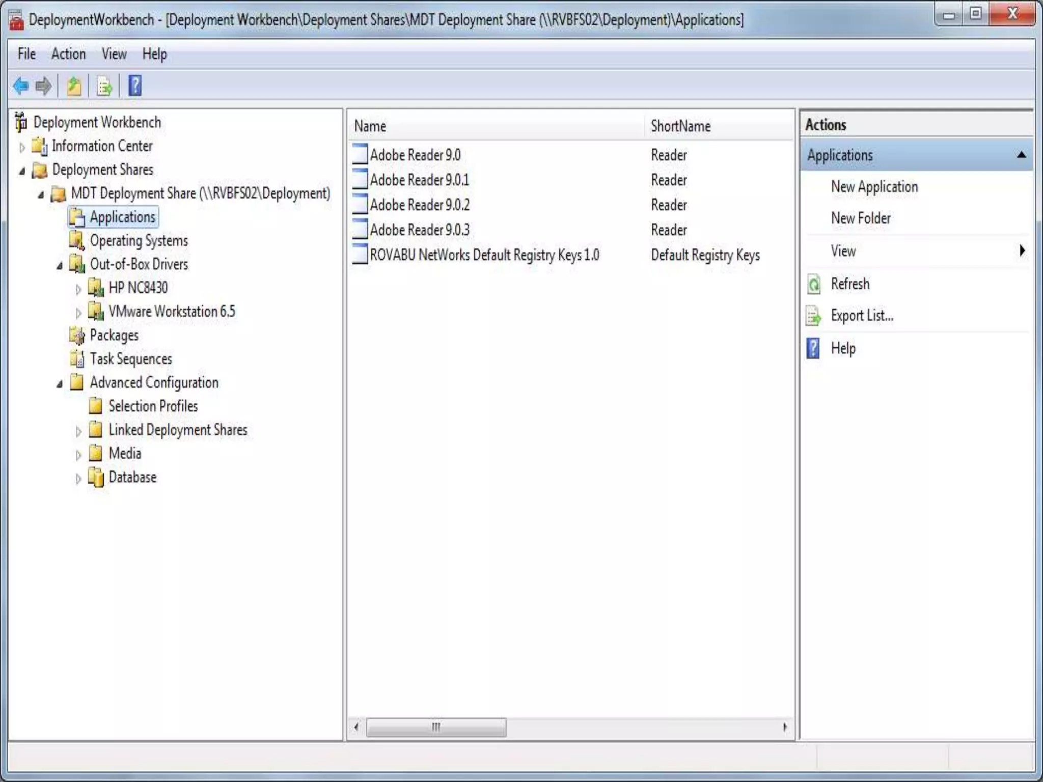Expand the Linked Deployment Shares node
This screenshot has width=1043, height=782.
[x=78, y=432]
